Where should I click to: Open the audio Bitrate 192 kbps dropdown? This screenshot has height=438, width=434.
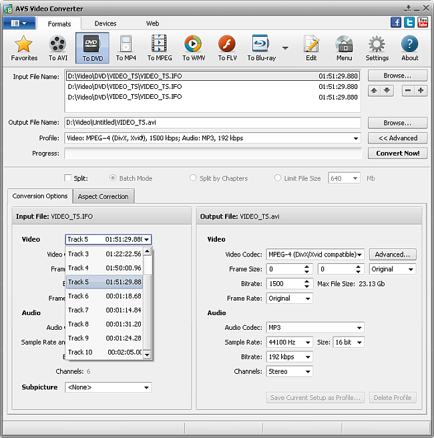point(290,357)
